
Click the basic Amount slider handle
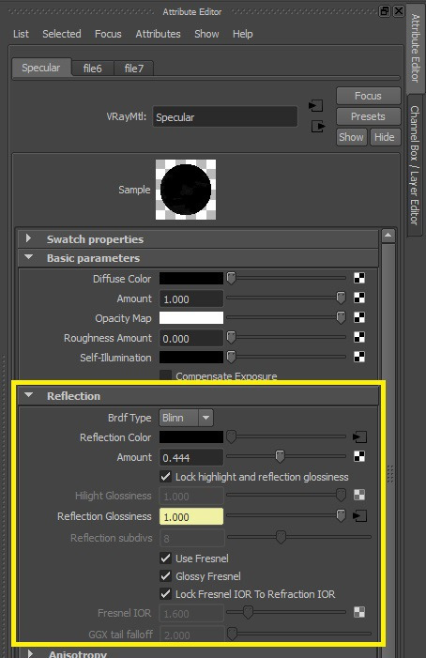tap(341, 298)
